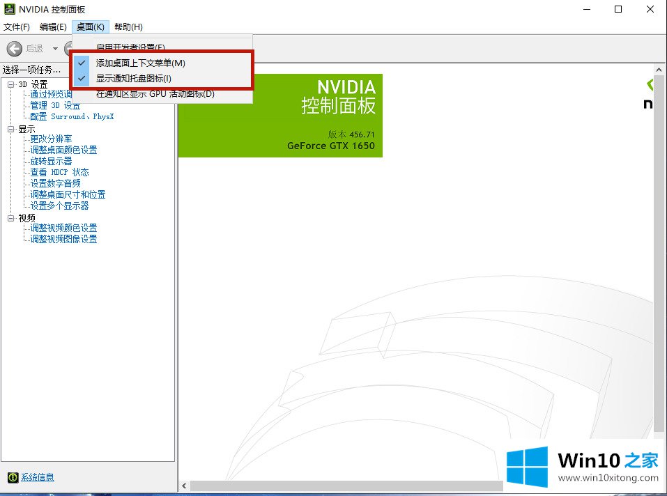The width and height of the screenshot is (667, 496).
Task: Uncheck 显示通知托盘图标(I)
Action: pyautogui.click(x=162, y=78)
